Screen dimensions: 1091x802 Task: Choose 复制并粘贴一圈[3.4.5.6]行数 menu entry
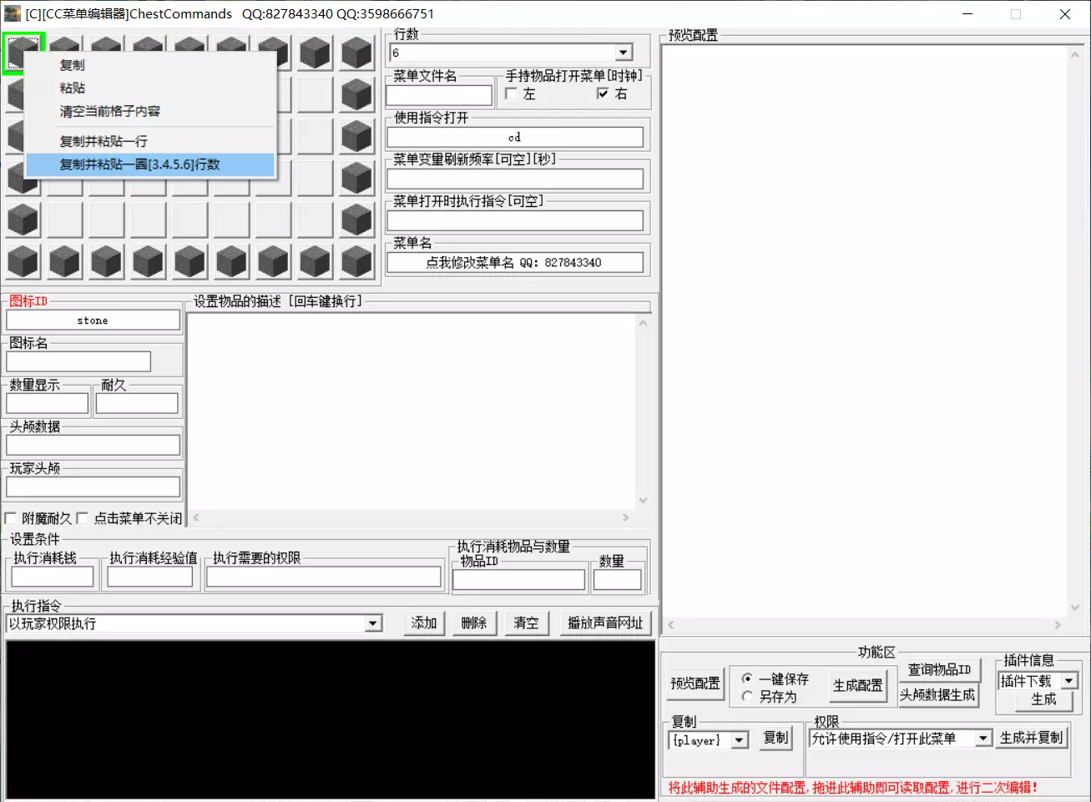click(x=150, y=164)
